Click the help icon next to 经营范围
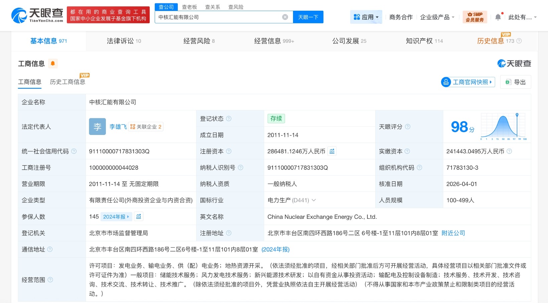 click(50, 280)
